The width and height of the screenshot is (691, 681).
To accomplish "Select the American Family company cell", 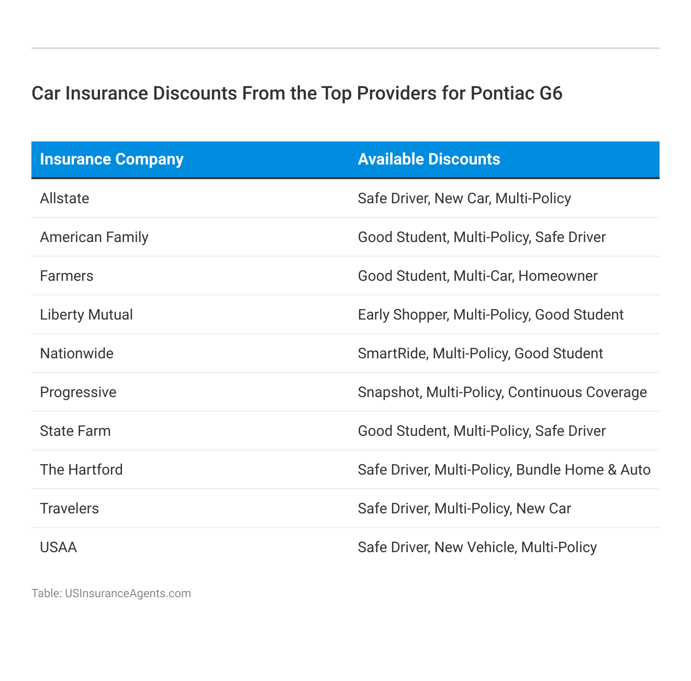I will click(x=94, y=237).
